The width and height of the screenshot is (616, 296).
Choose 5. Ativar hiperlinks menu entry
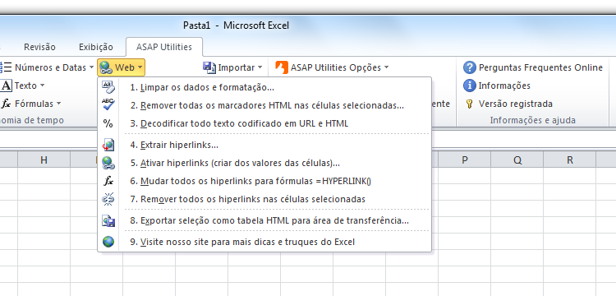[x=264, y=163]
